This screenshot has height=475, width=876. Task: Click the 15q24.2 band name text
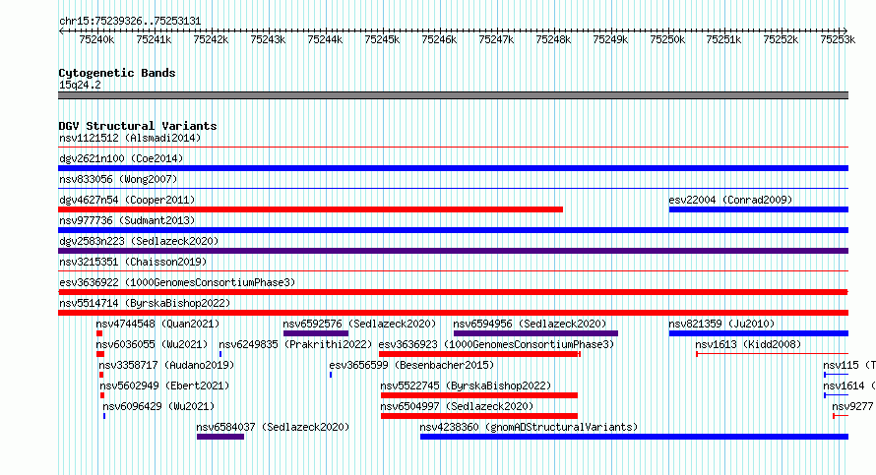(x=80, y=85)
